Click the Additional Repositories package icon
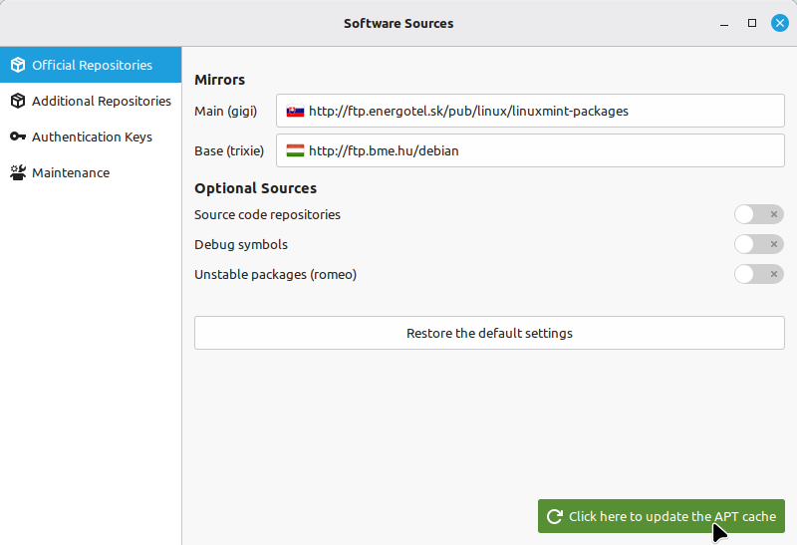Image resolution: width=797 pixels, height=545 pixels. [18, 101]
